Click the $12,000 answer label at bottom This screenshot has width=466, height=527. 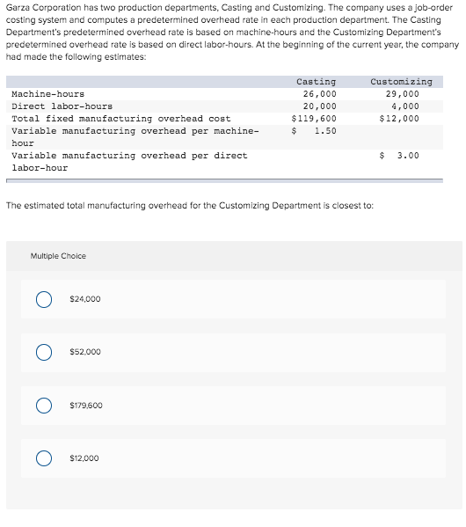tap(84, 458)
